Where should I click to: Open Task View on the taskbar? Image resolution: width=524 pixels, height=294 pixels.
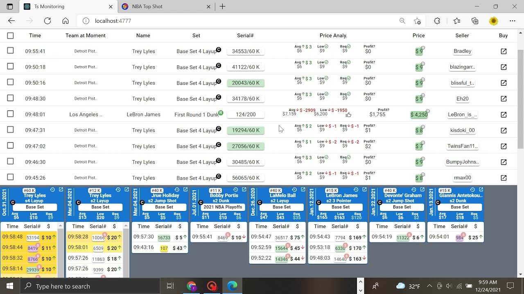coord(170,286)
